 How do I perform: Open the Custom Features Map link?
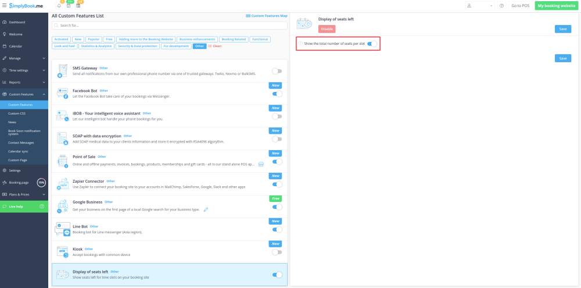267,16
